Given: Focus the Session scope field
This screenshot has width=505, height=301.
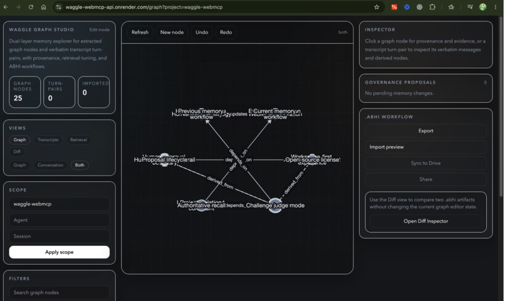Looking at the screenshot, I should pos(60,236).
